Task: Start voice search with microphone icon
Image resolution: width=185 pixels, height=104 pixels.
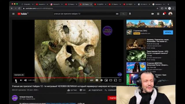Action: 130,14
